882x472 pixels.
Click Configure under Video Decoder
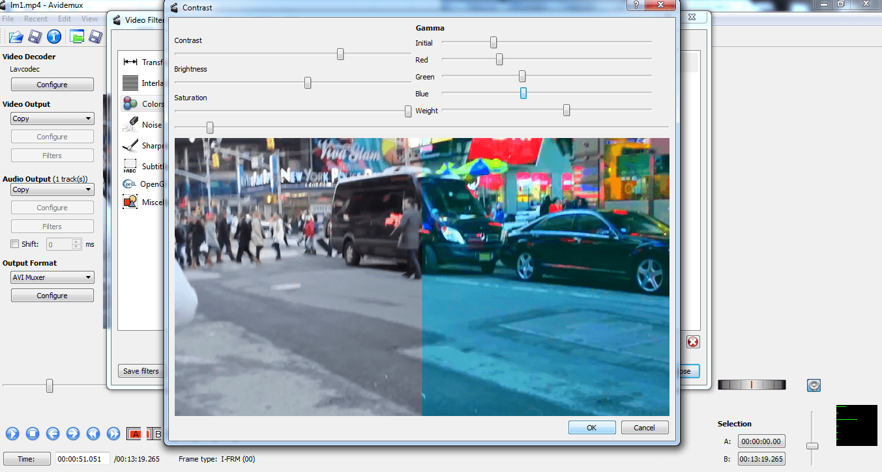point(52,85)
